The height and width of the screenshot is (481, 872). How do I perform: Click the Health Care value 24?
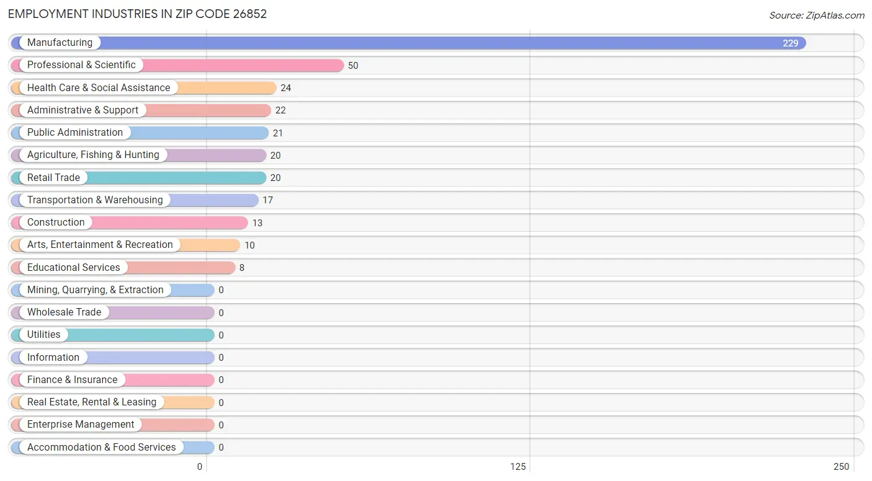coord(286,88)
